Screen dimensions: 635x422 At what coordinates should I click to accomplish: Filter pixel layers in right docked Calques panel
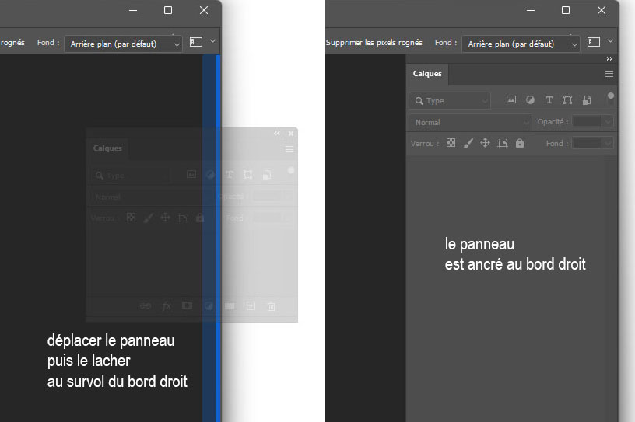(x=511, y=100)
